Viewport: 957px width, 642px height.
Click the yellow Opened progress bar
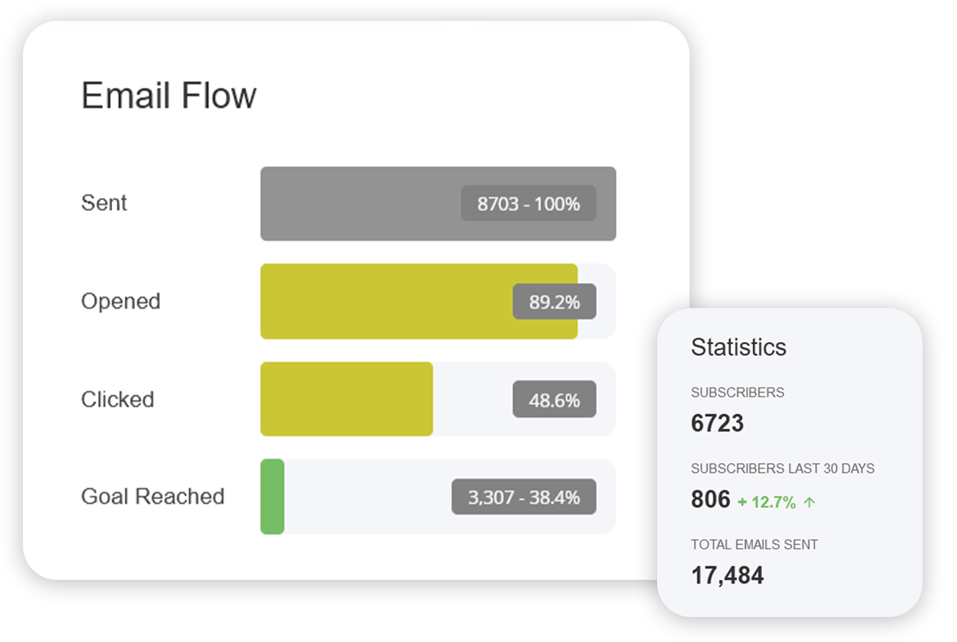[x=385, y=301]
